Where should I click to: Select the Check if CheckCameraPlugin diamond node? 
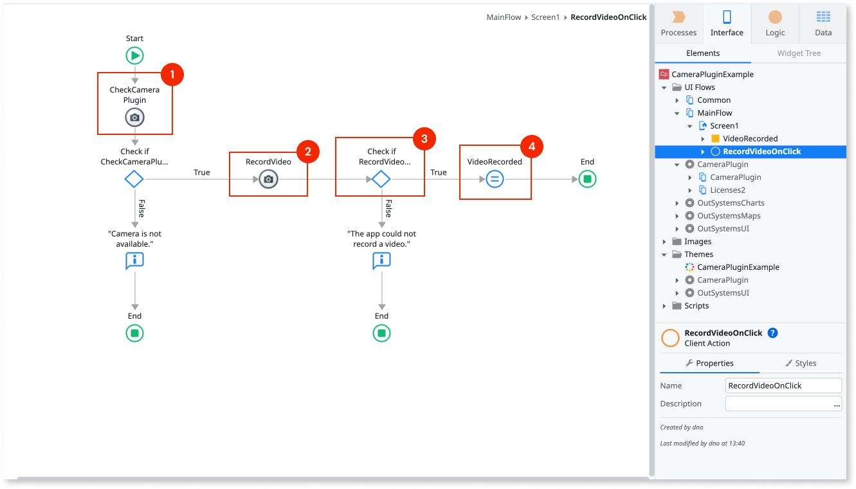134,179
